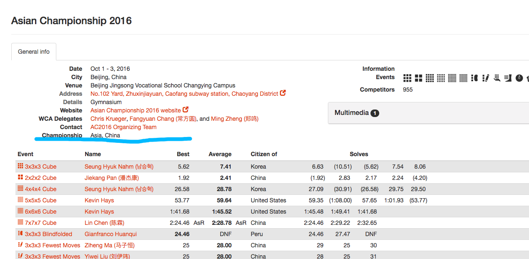Click the 5x5x5 Cube icon in Events list
Viewport: 529px width, 259px height.
(x=441, y=78)
